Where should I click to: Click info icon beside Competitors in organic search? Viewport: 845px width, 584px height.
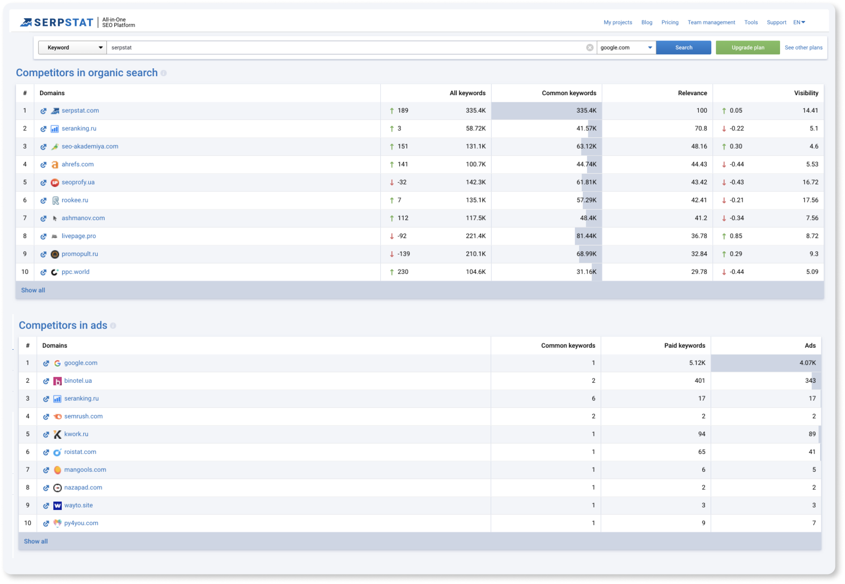164,73
